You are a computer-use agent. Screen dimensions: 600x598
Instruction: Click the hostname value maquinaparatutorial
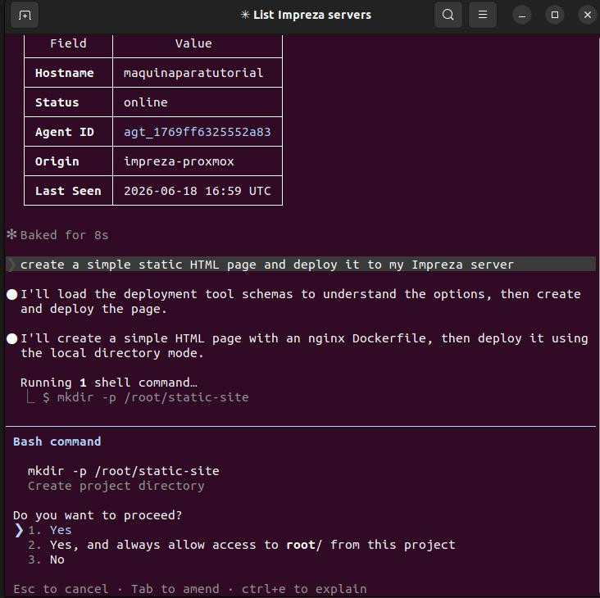click(x=193, y=73)
